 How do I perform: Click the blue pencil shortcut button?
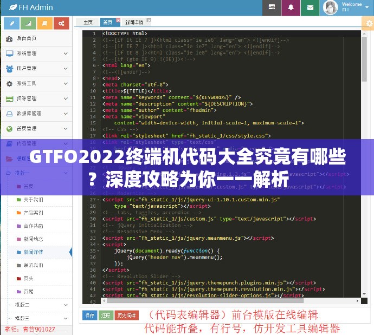[12, 23]
